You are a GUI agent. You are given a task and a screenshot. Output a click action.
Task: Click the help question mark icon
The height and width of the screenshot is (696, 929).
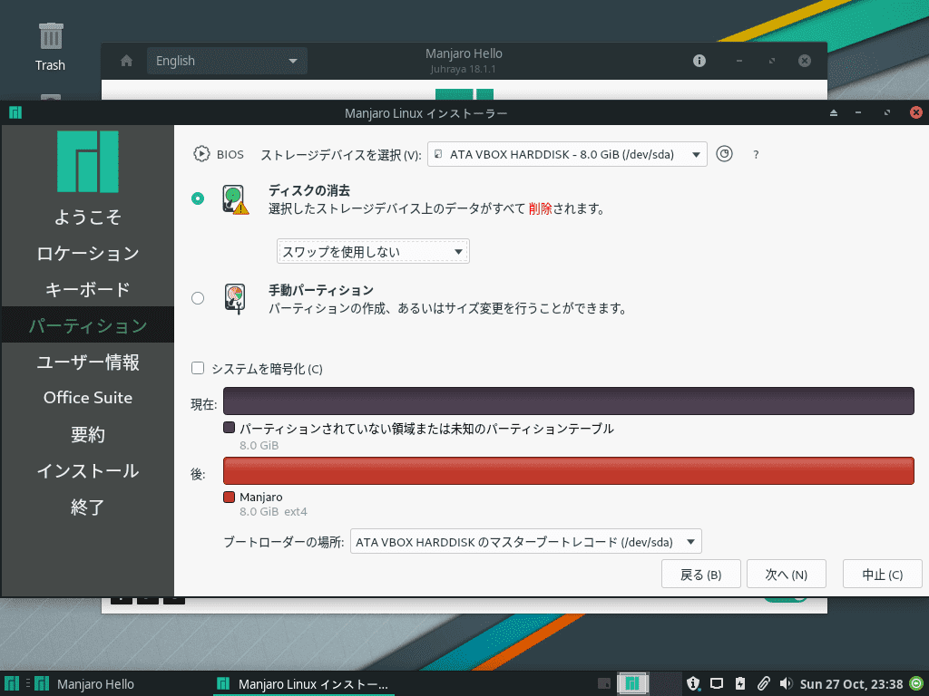click(x=756, y=154)
